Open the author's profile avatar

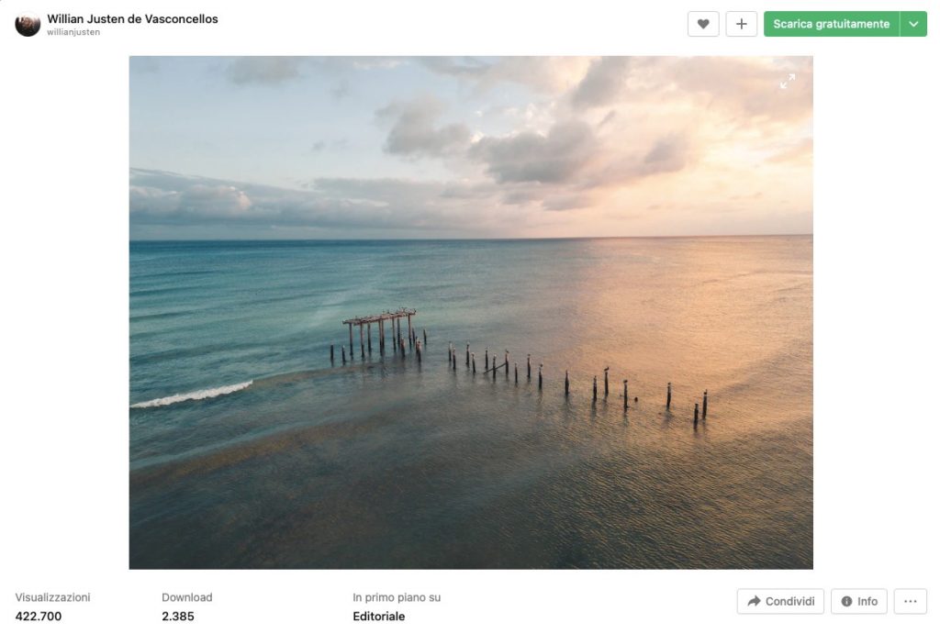tap(28, 24)
